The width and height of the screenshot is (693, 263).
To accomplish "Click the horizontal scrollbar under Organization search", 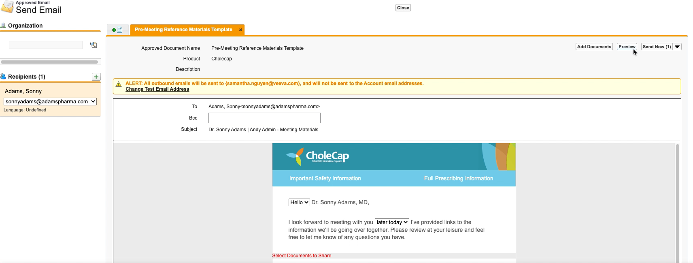I will [x=49, y=62].
